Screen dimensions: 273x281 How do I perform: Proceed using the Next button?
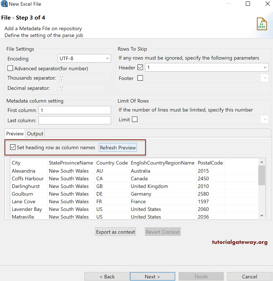152,276
